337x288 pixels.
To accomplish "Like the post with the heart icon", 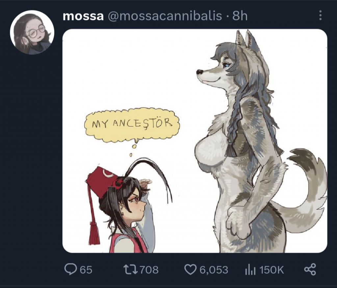I will coord(191,270).
